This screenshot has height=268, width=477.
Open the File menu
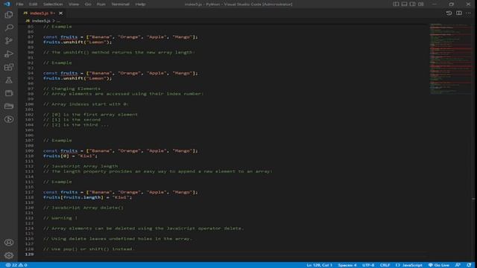click(x=19, y=4)
